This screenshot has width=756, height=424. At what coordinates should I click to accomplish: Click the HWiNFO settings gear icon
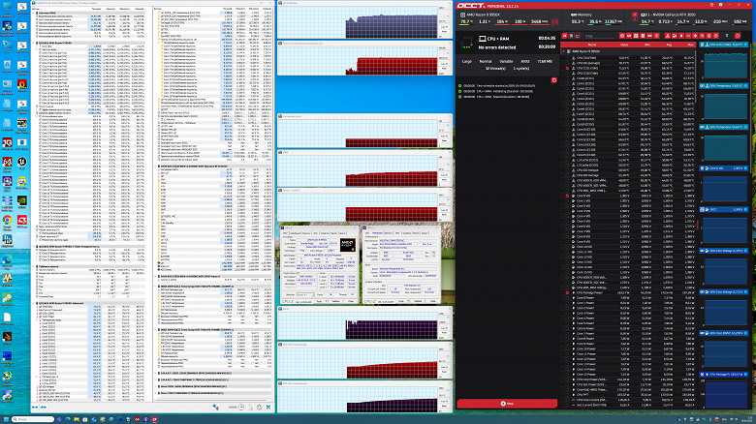click(x=260, y=408)
